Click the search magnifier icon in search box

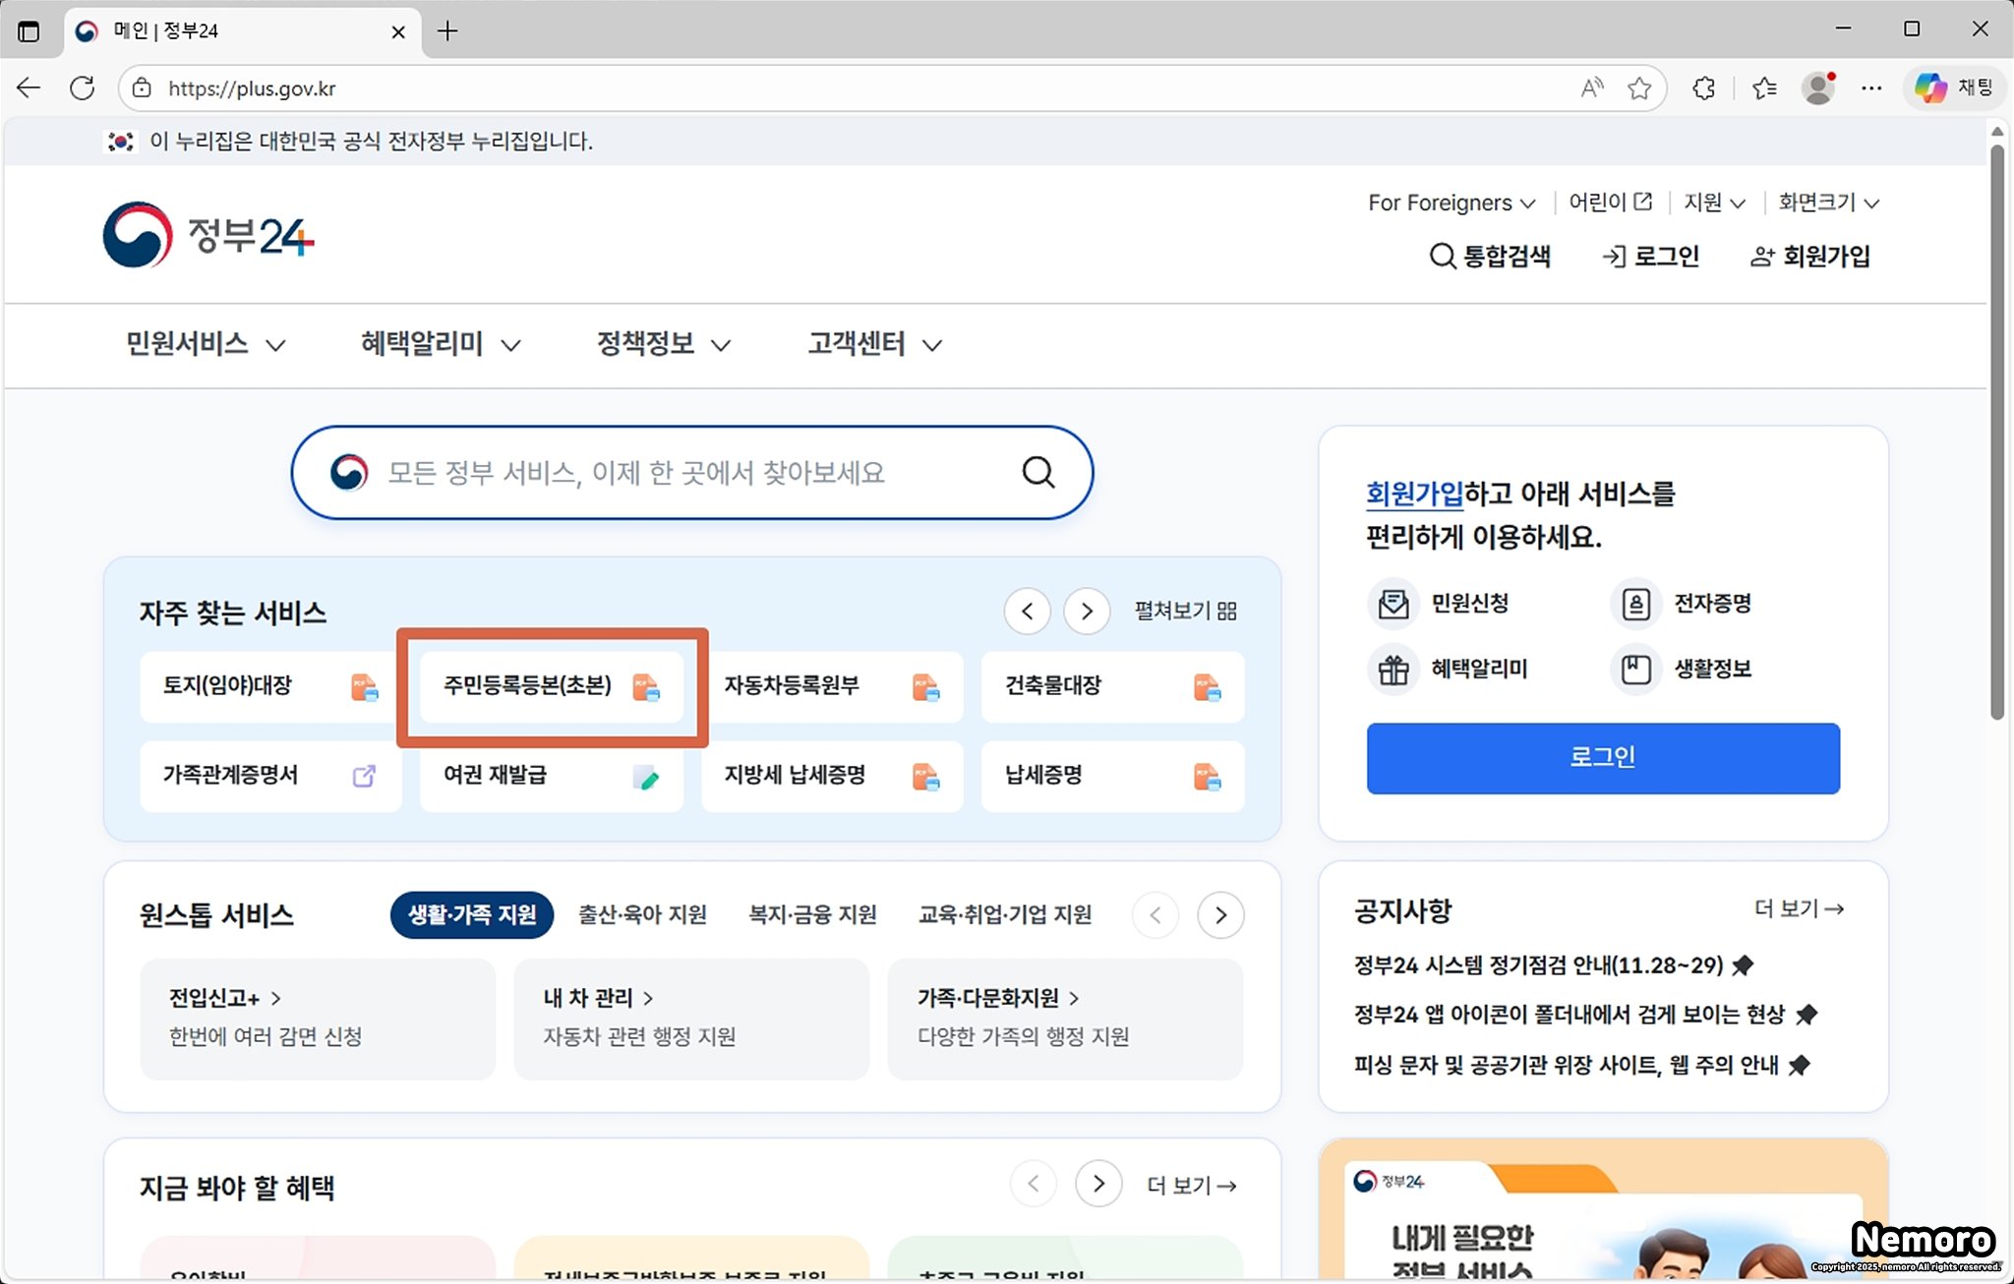(x=1037, y=473)
